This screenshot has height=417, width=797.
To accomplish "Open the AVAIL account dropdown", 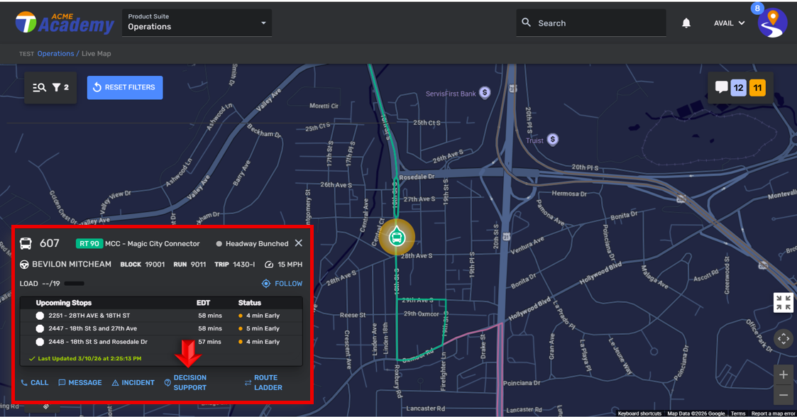I will 729,23.
